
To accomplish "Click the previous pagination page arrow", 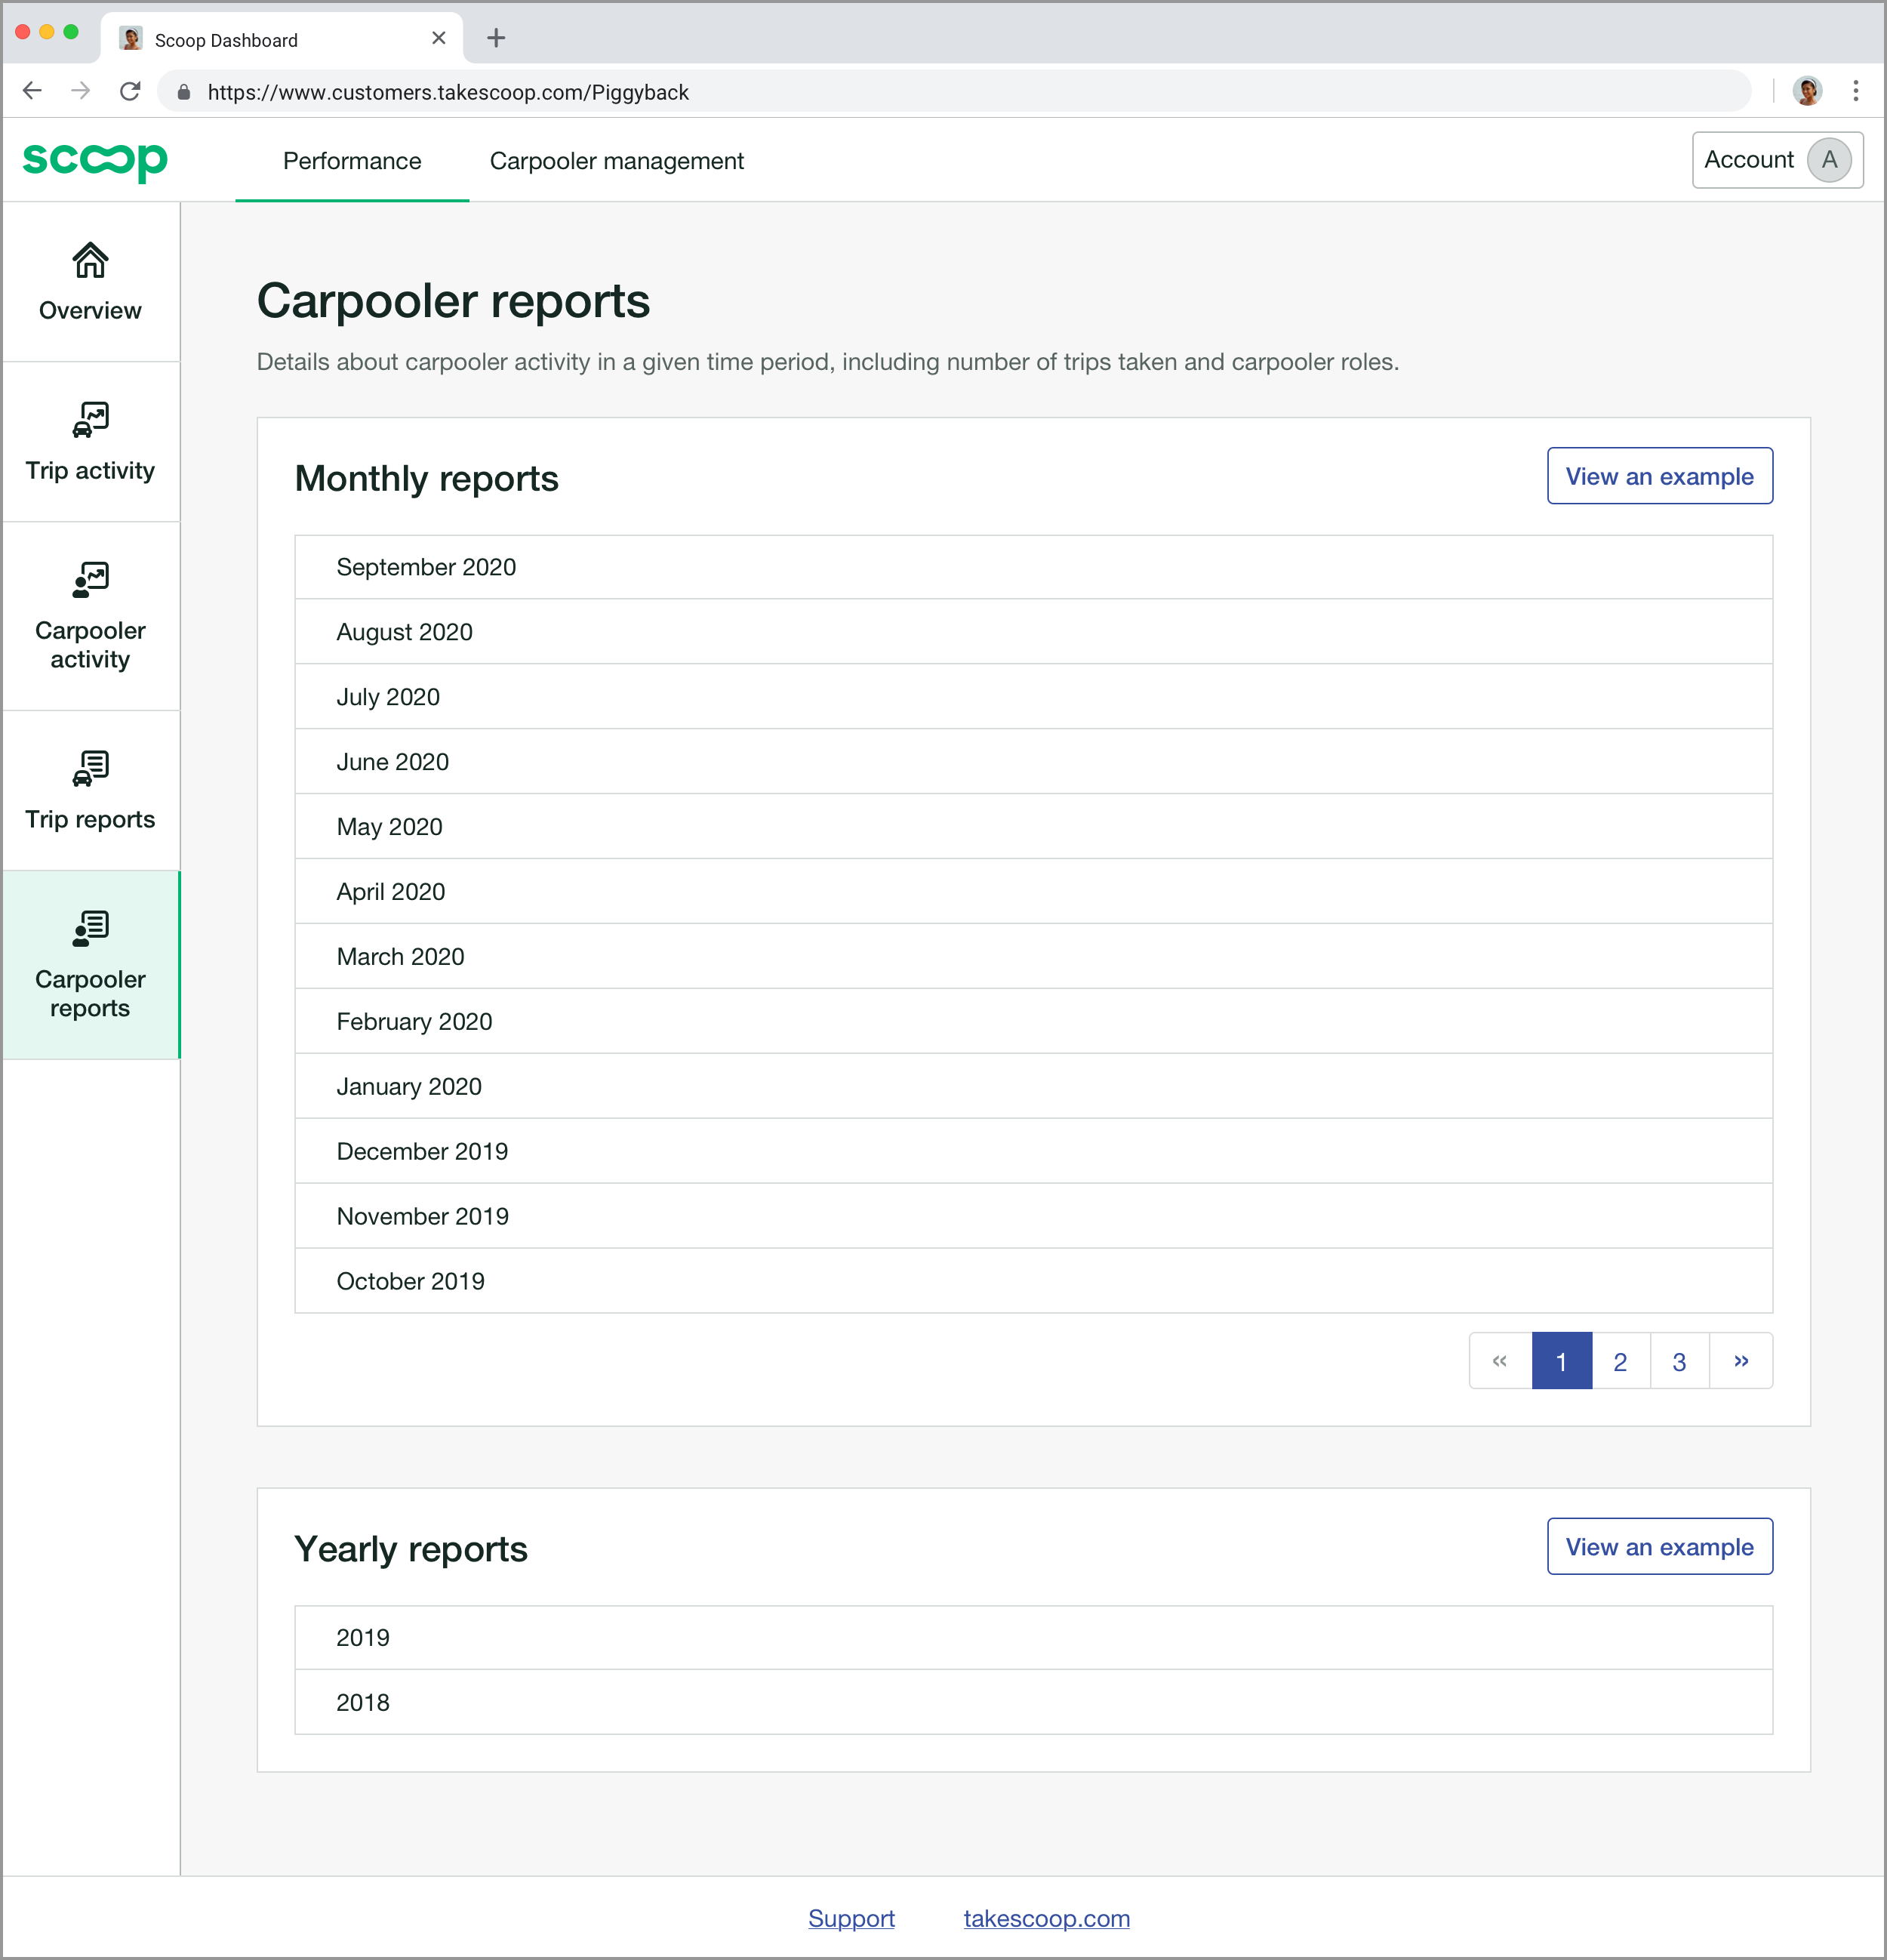I will [1499, 1361].
